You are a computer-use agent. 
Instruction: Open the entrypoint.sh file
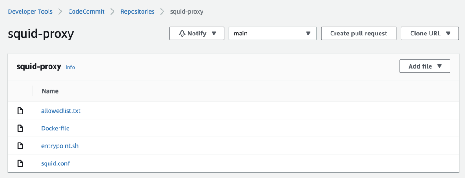click(x=59, y=146)
